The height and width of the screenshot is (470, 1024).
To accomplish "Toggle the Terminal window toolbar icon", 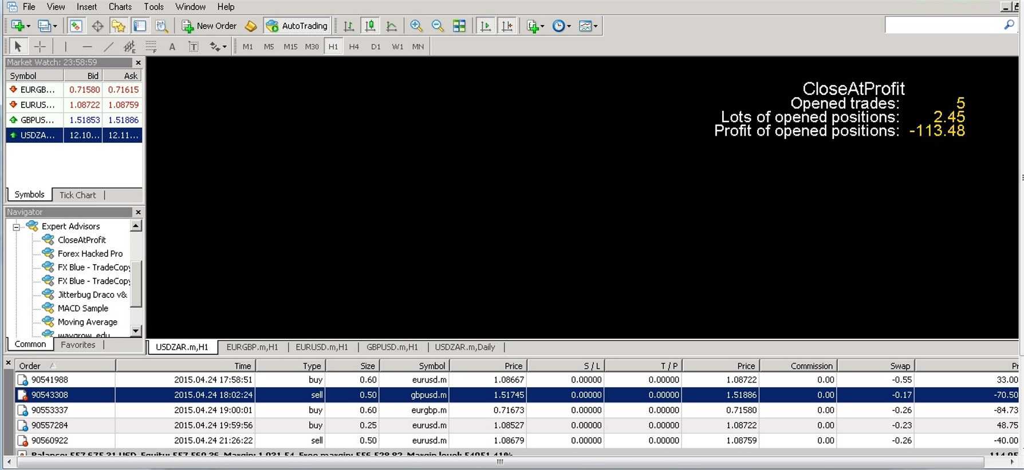I will point(140,26).
